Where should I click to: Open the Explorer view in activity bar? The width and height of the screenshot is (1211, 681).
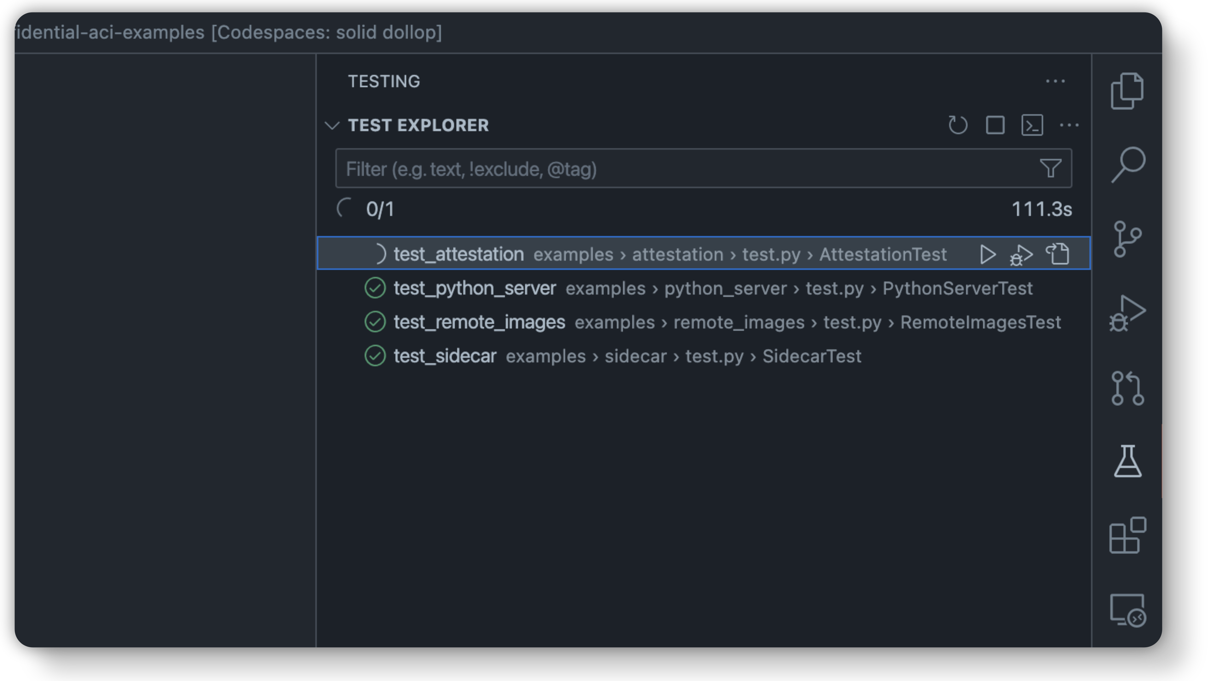(1127, 91)
